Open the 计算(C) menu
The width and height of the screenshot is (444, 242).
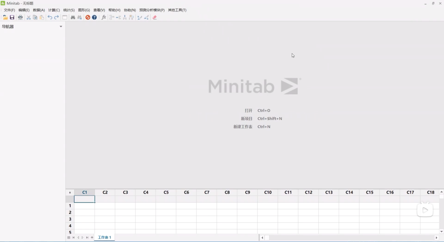(54, 10)
